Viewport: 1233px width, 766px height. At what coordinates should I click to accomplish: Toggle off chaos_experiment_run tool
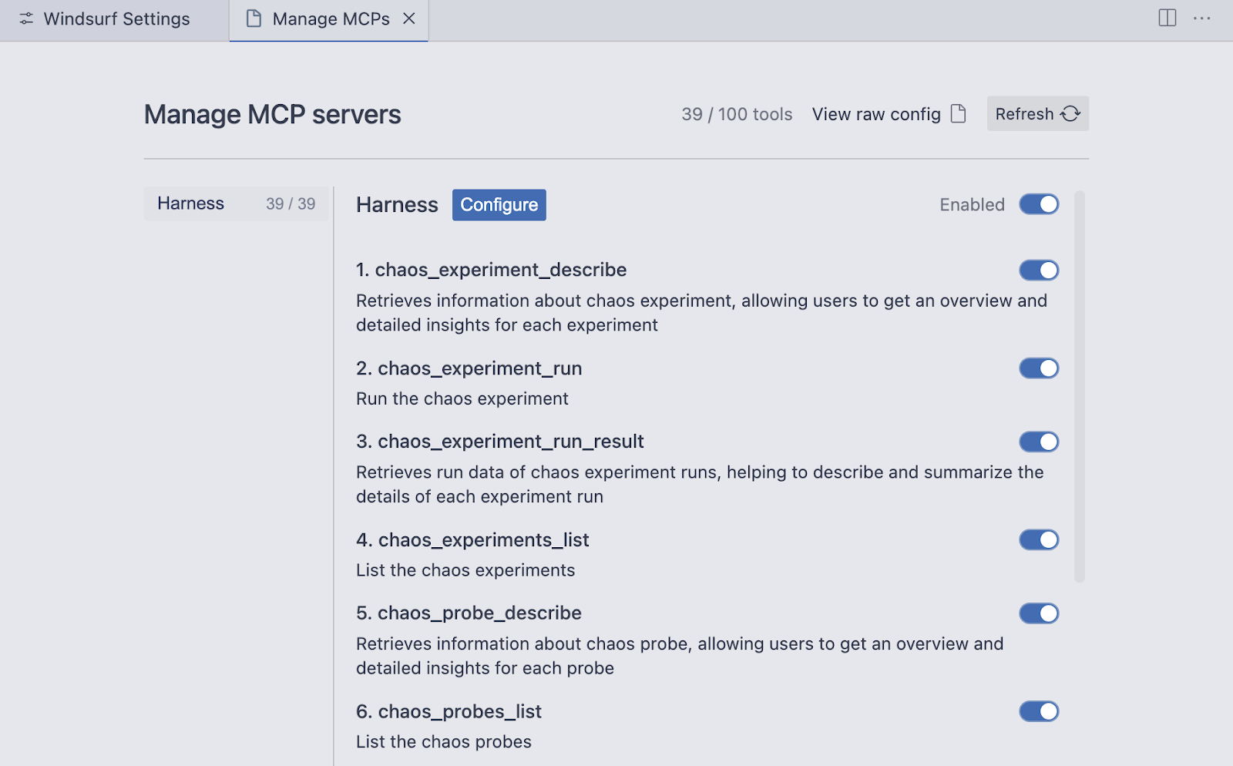pyautogui.click(x=1039, y=368)
